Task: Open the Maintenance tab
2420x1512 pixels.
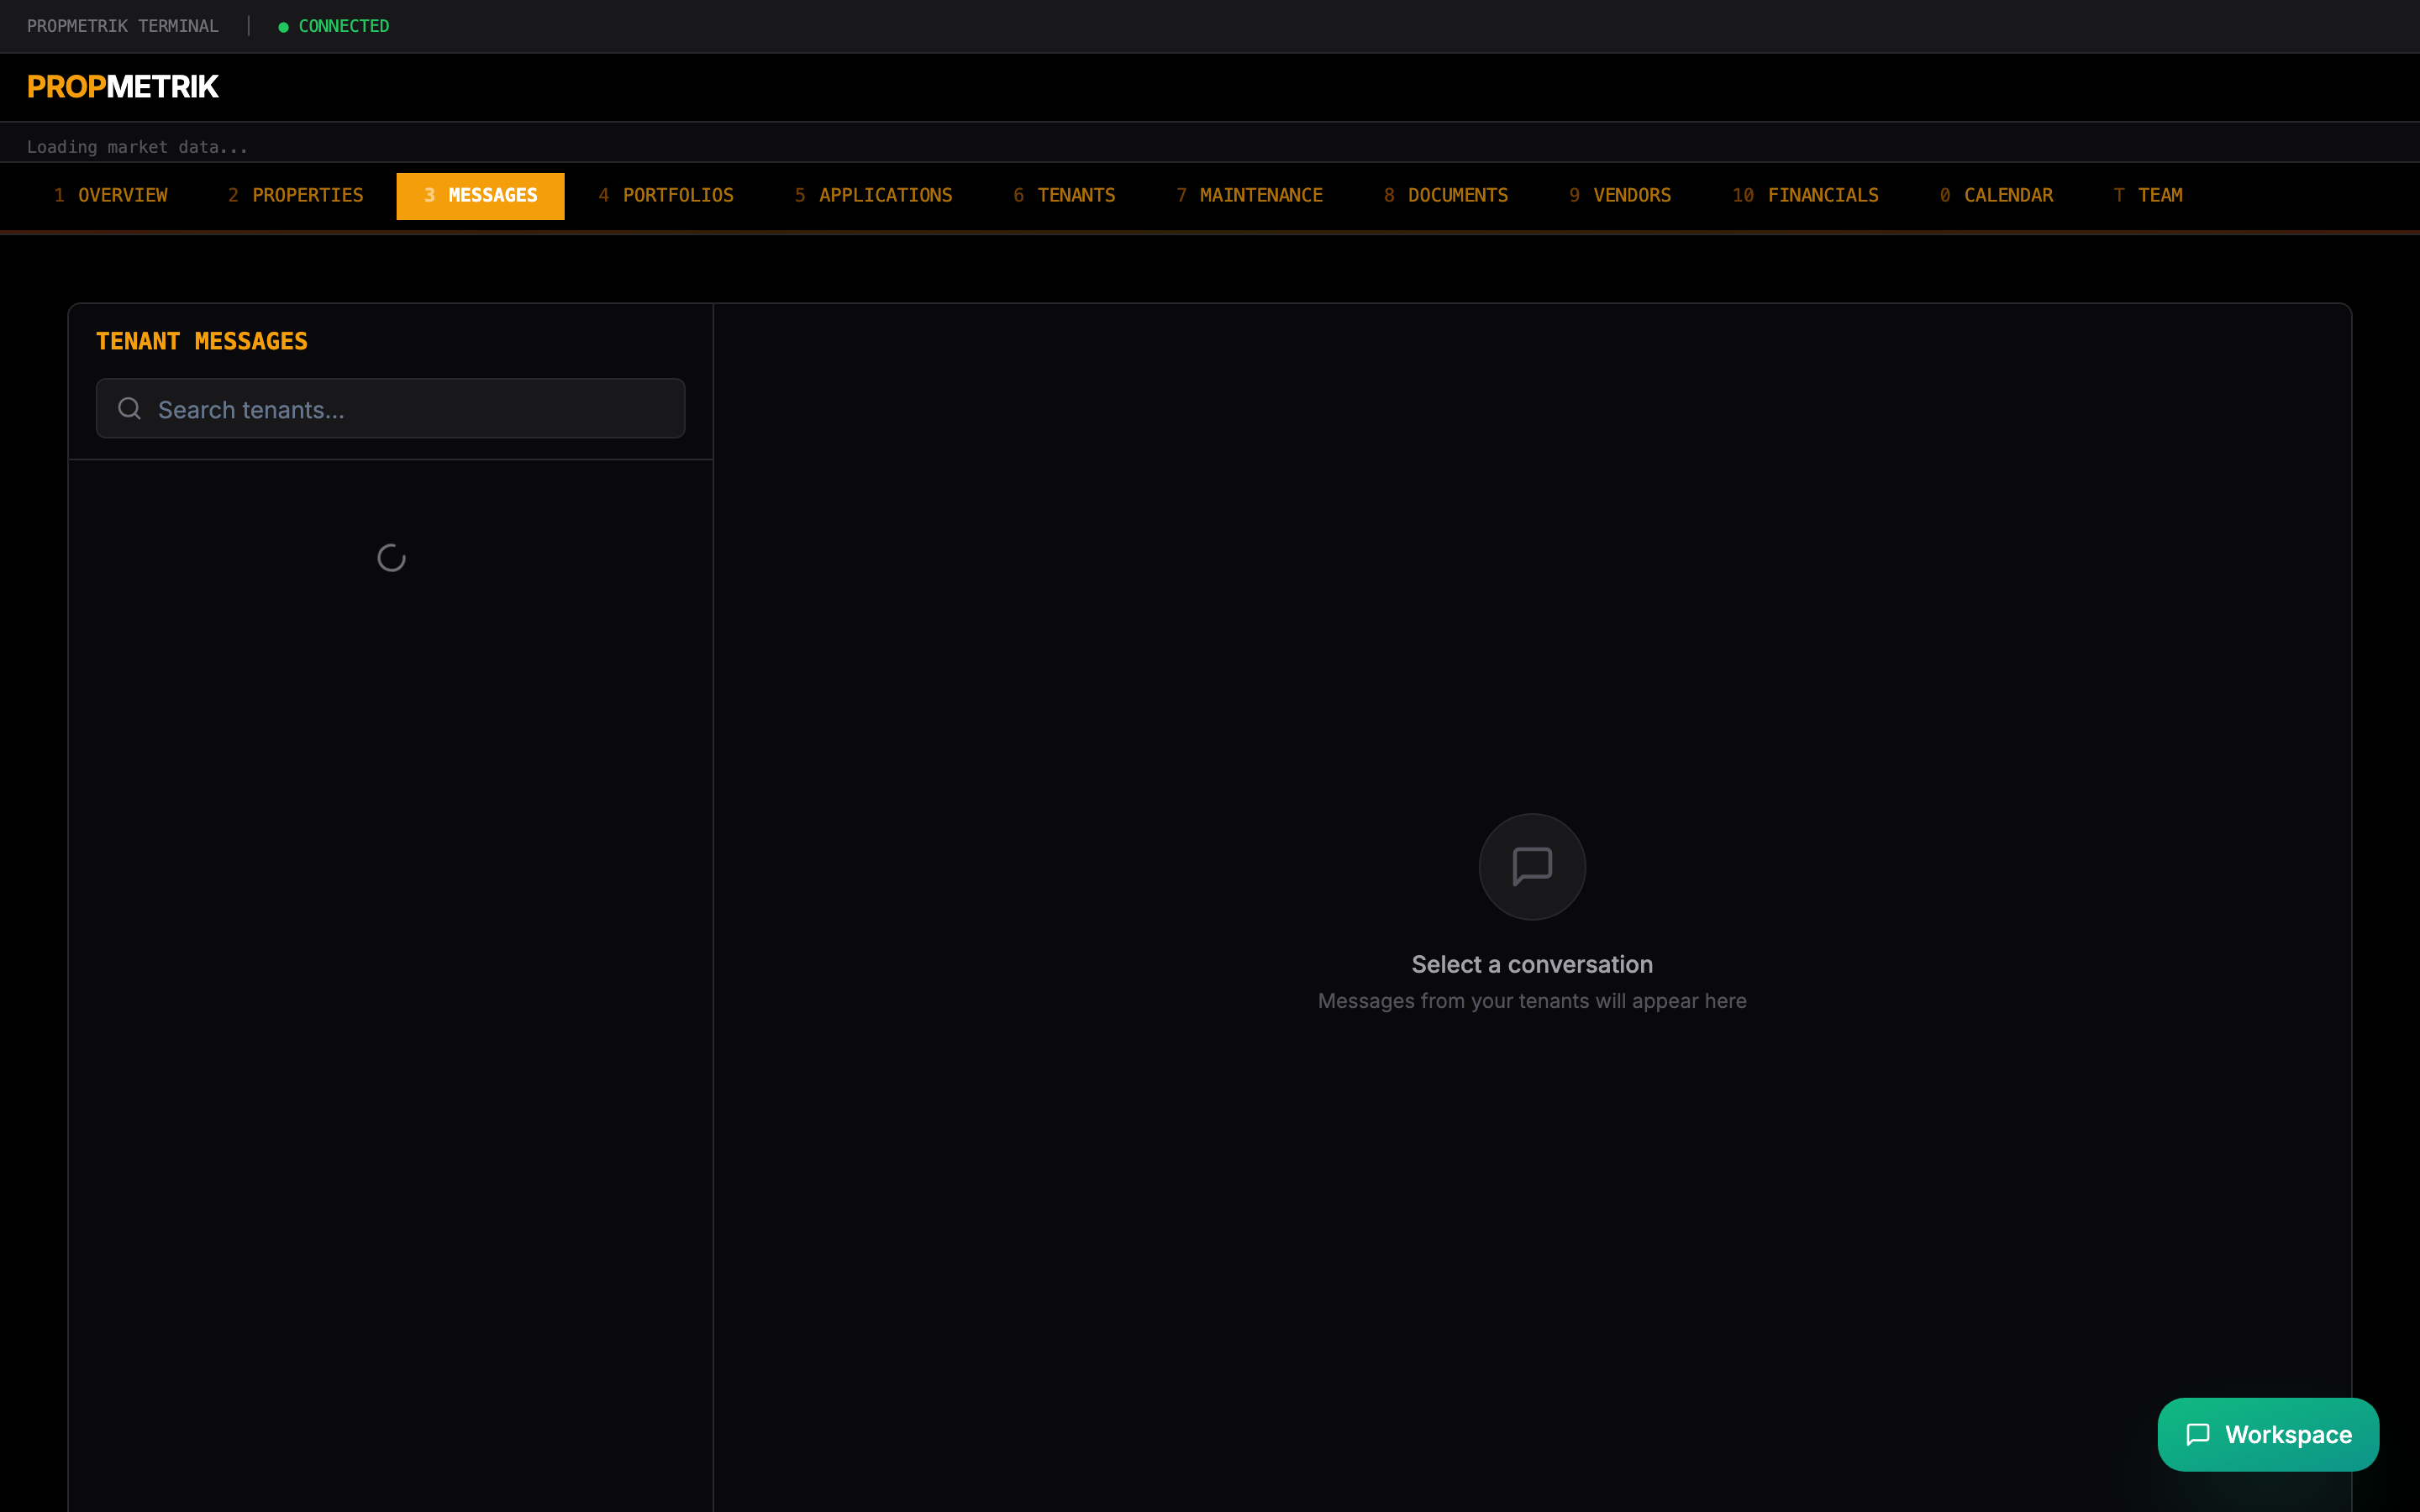Action: tap(1249, 196)
